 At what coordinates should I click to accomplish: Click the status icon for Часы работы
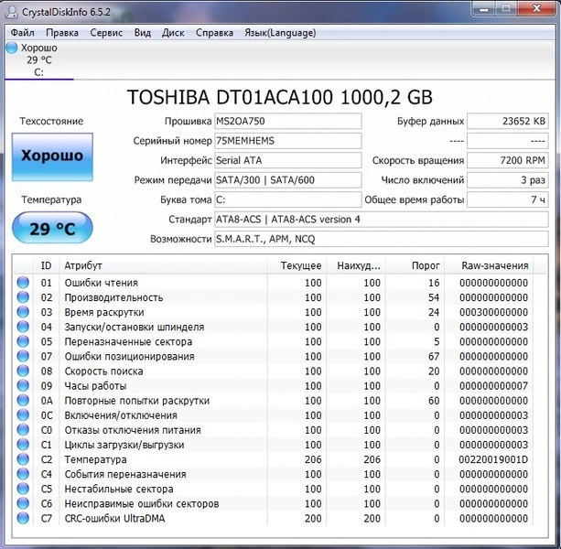click(23, 386)
